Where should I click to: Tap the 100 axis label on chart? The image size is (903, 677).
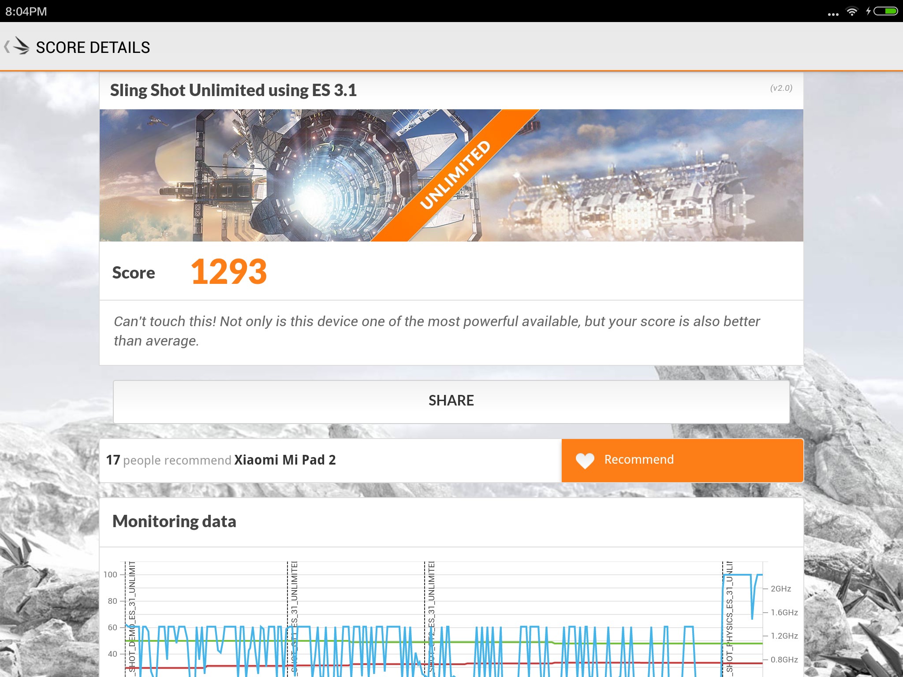(110, 575)
